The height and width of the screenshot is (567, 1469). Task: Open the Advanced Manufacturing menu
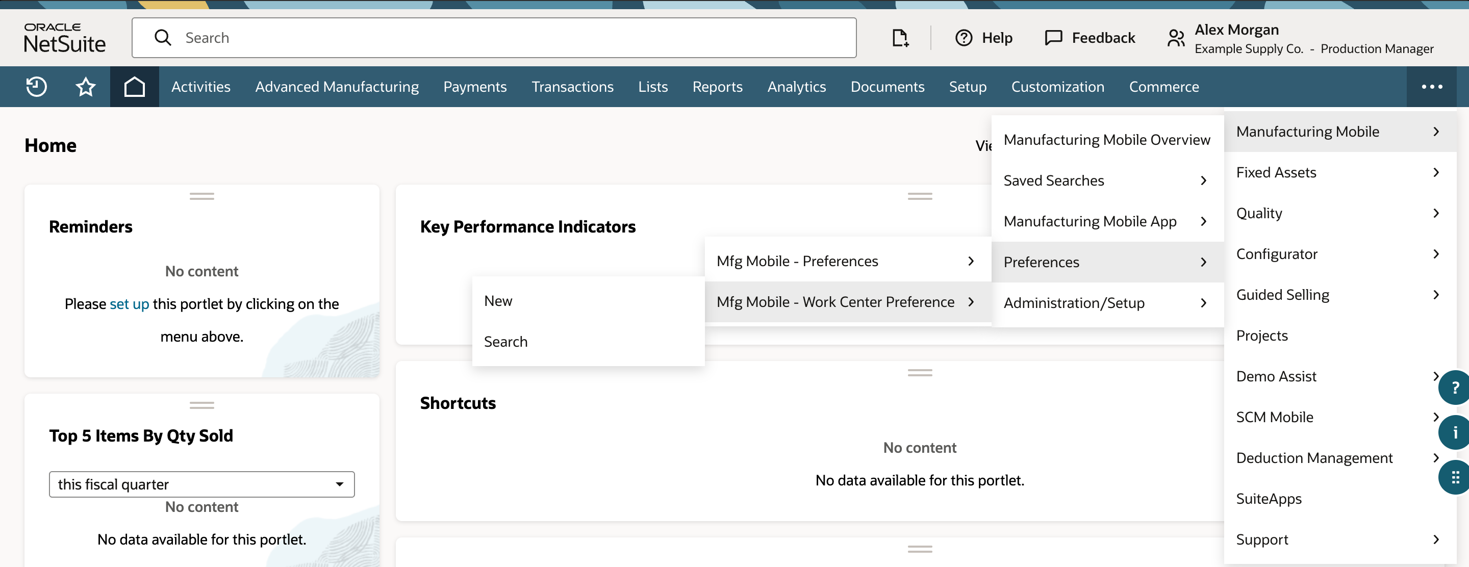[337, 87]
